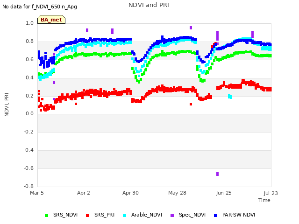Click the -0.2 y-axis tick label
The image size is (299, 224).
28,132
